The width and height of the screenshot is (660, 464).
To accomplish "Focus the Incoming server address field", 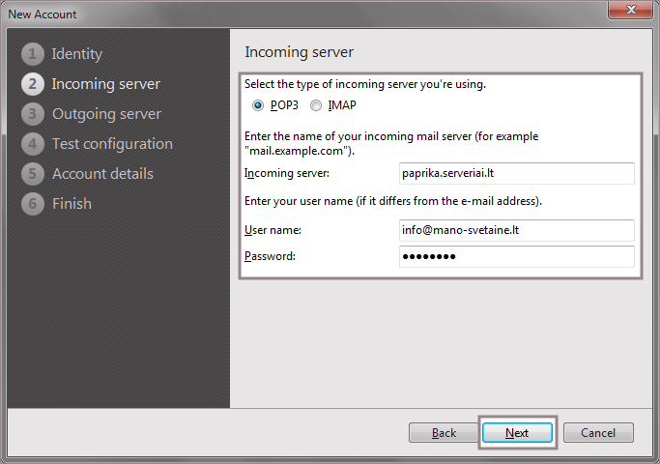I will pos(516,173).
